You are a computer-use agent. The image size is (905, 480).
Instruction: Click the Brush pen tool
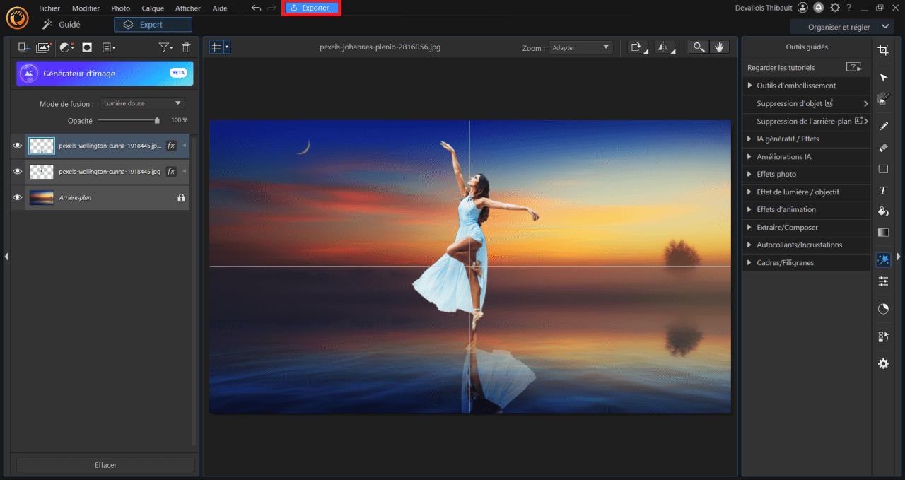pyautogui.click(x=883, y=127)
